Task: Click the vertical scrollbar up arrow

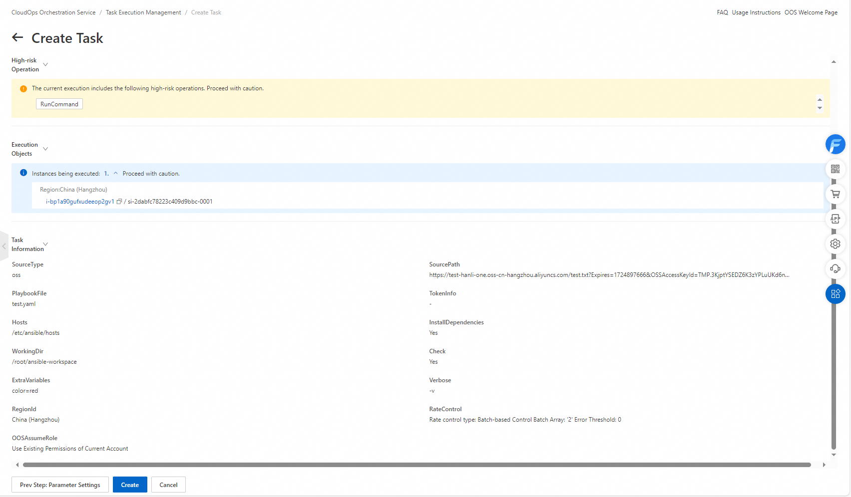Action: [x=834, y=62]
